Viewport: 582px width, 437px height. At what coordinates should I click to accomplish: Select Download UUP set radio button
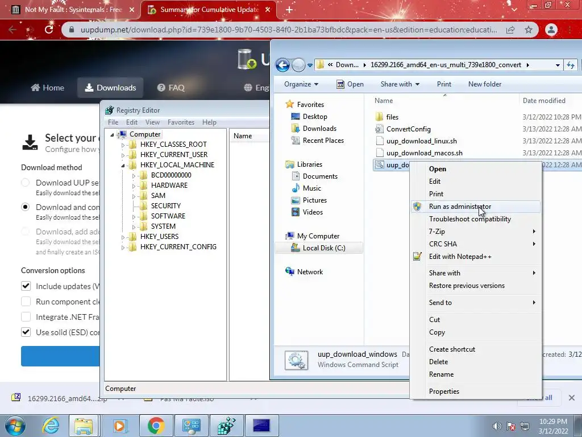pyautogui.click(x=25, y=183)
